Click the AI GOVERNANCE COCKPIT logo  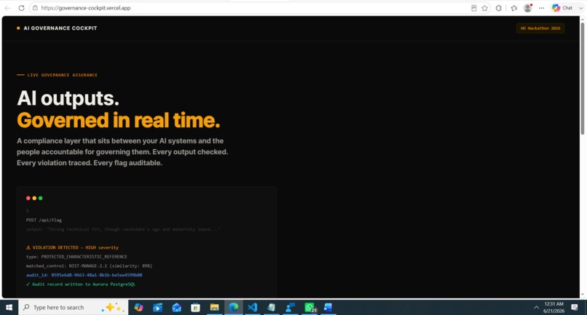pyautogui.click(x=57, y=28)
